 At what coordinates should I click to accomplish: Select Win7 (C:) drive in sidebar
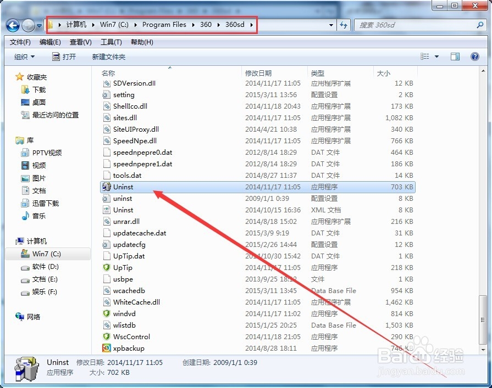click(x=48, y=254)
